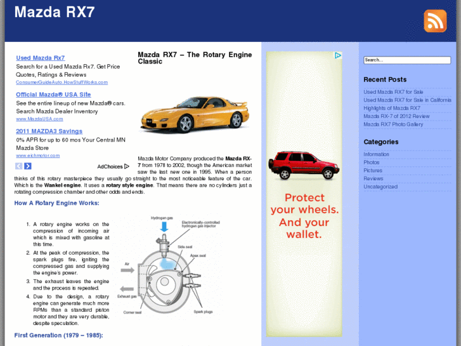461x346 pixels.
Task: Click the ad next arrow button
Action: 28,166
